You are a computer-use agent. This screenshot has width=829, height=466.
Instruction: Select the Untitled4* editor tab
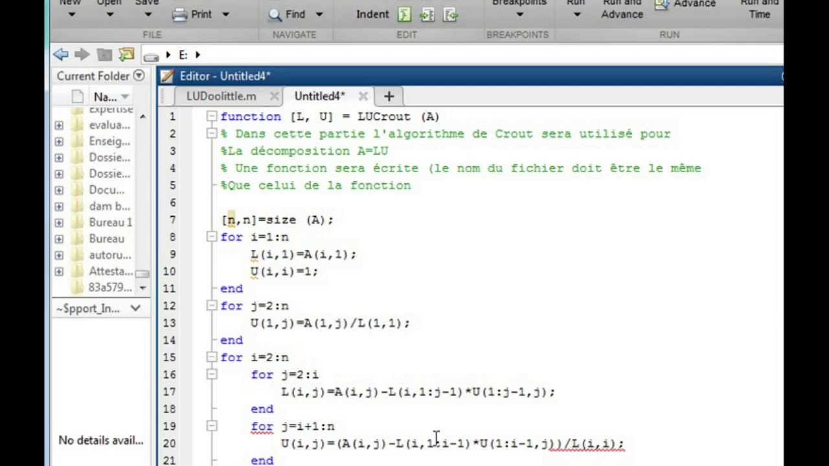coord(319,96)
